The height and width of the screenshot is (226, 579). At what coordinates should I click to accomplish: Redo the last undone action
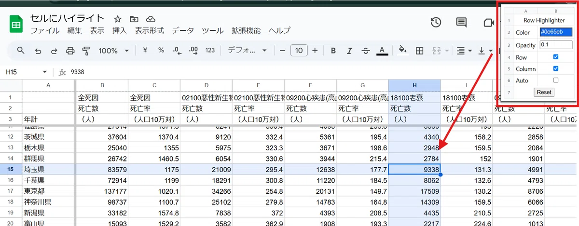(54, 51)
